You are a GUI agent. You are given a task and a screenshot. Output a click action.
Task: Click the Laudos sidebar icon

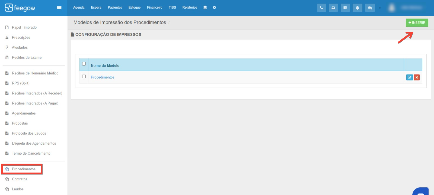(x=7, y=189)
